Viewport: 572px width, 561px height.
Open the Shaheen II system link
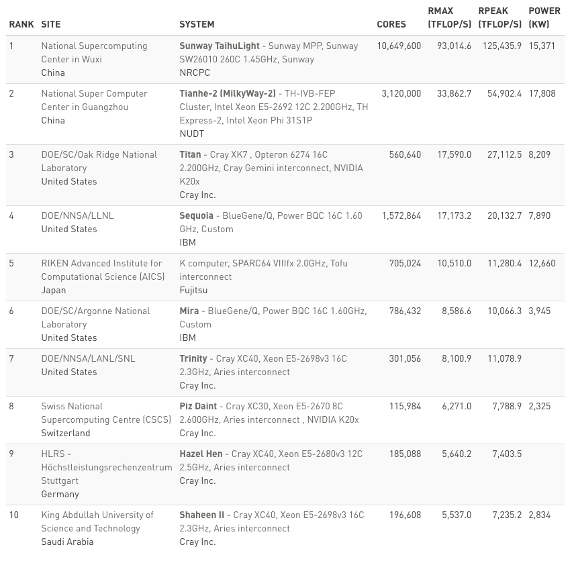click(202, 515)
